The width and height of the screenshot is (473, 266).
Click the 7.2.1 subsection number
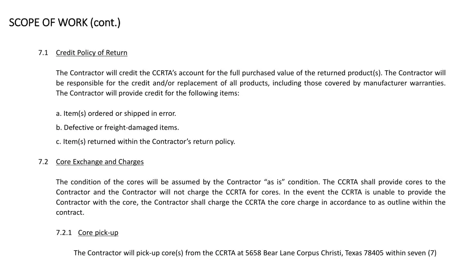(64, 233)
